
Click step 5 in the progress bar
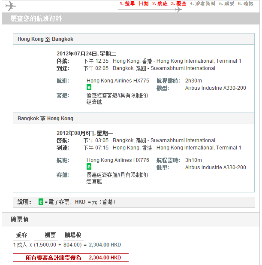click(226, 3)
